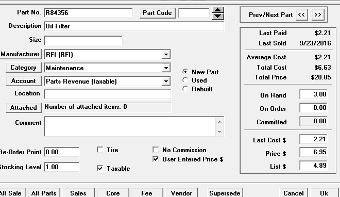Image resolution: width=340 pixels, height=197 pixels.
Task: Open the Supersede button
Action: point(225,193)
